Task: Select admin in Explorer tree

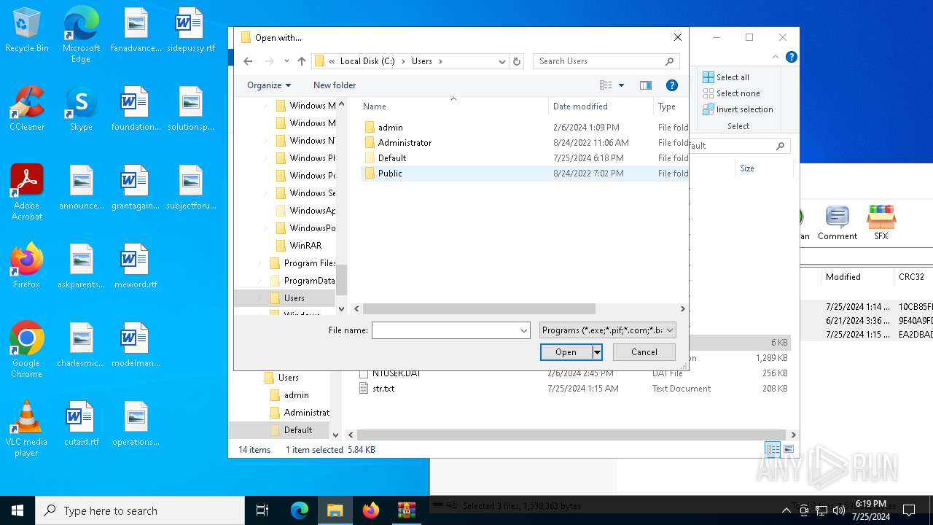Action: pyautogui.click(x=296, y=395)
